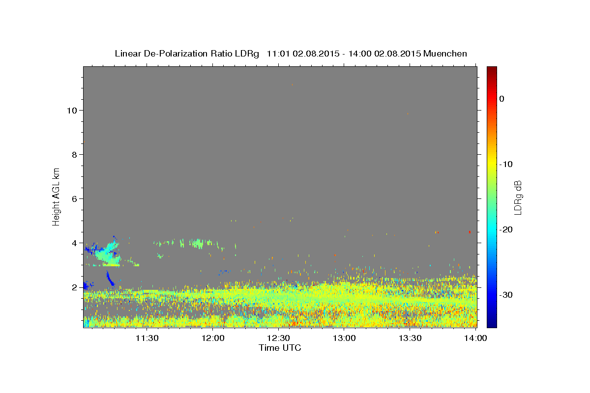
Task: Click the colorbar value -30
Action: (x=507, y=295)
